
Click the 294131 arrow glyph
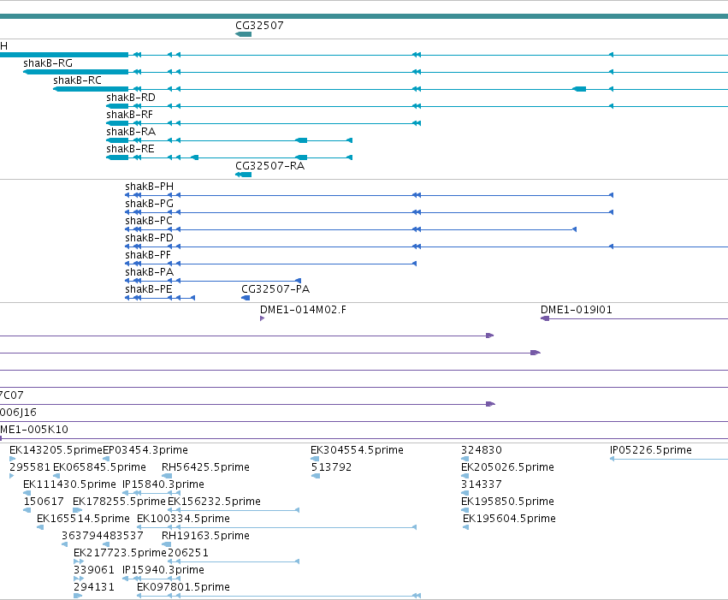tap(78, 597)
